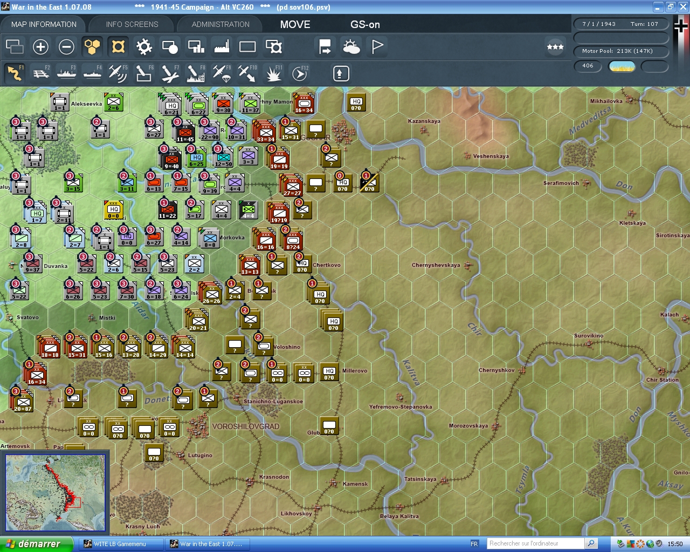Image resolution: width=690 pixels, height=552 pixels.
Task: Select the F8 Bomb city icon
Action: [x=196, y=73]
